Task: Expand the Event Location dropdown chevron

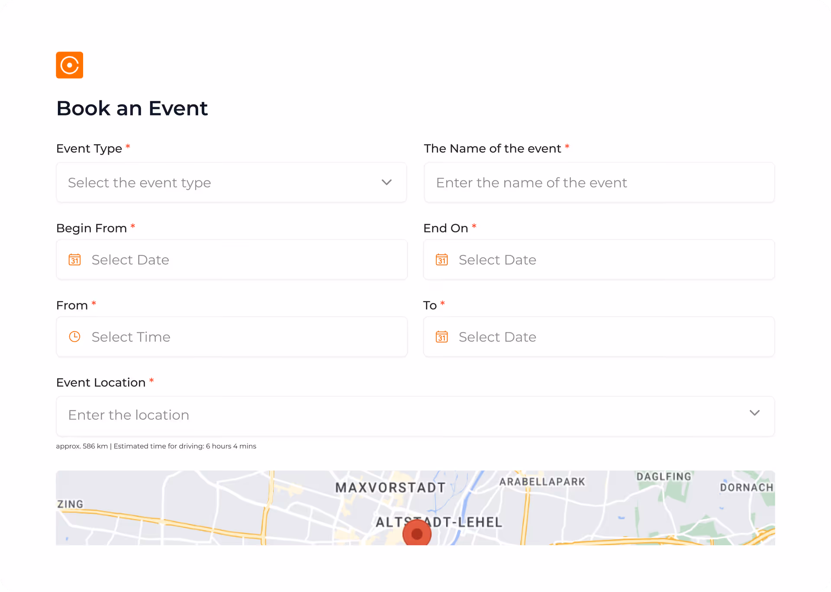Action: click(x=754, y=413)
